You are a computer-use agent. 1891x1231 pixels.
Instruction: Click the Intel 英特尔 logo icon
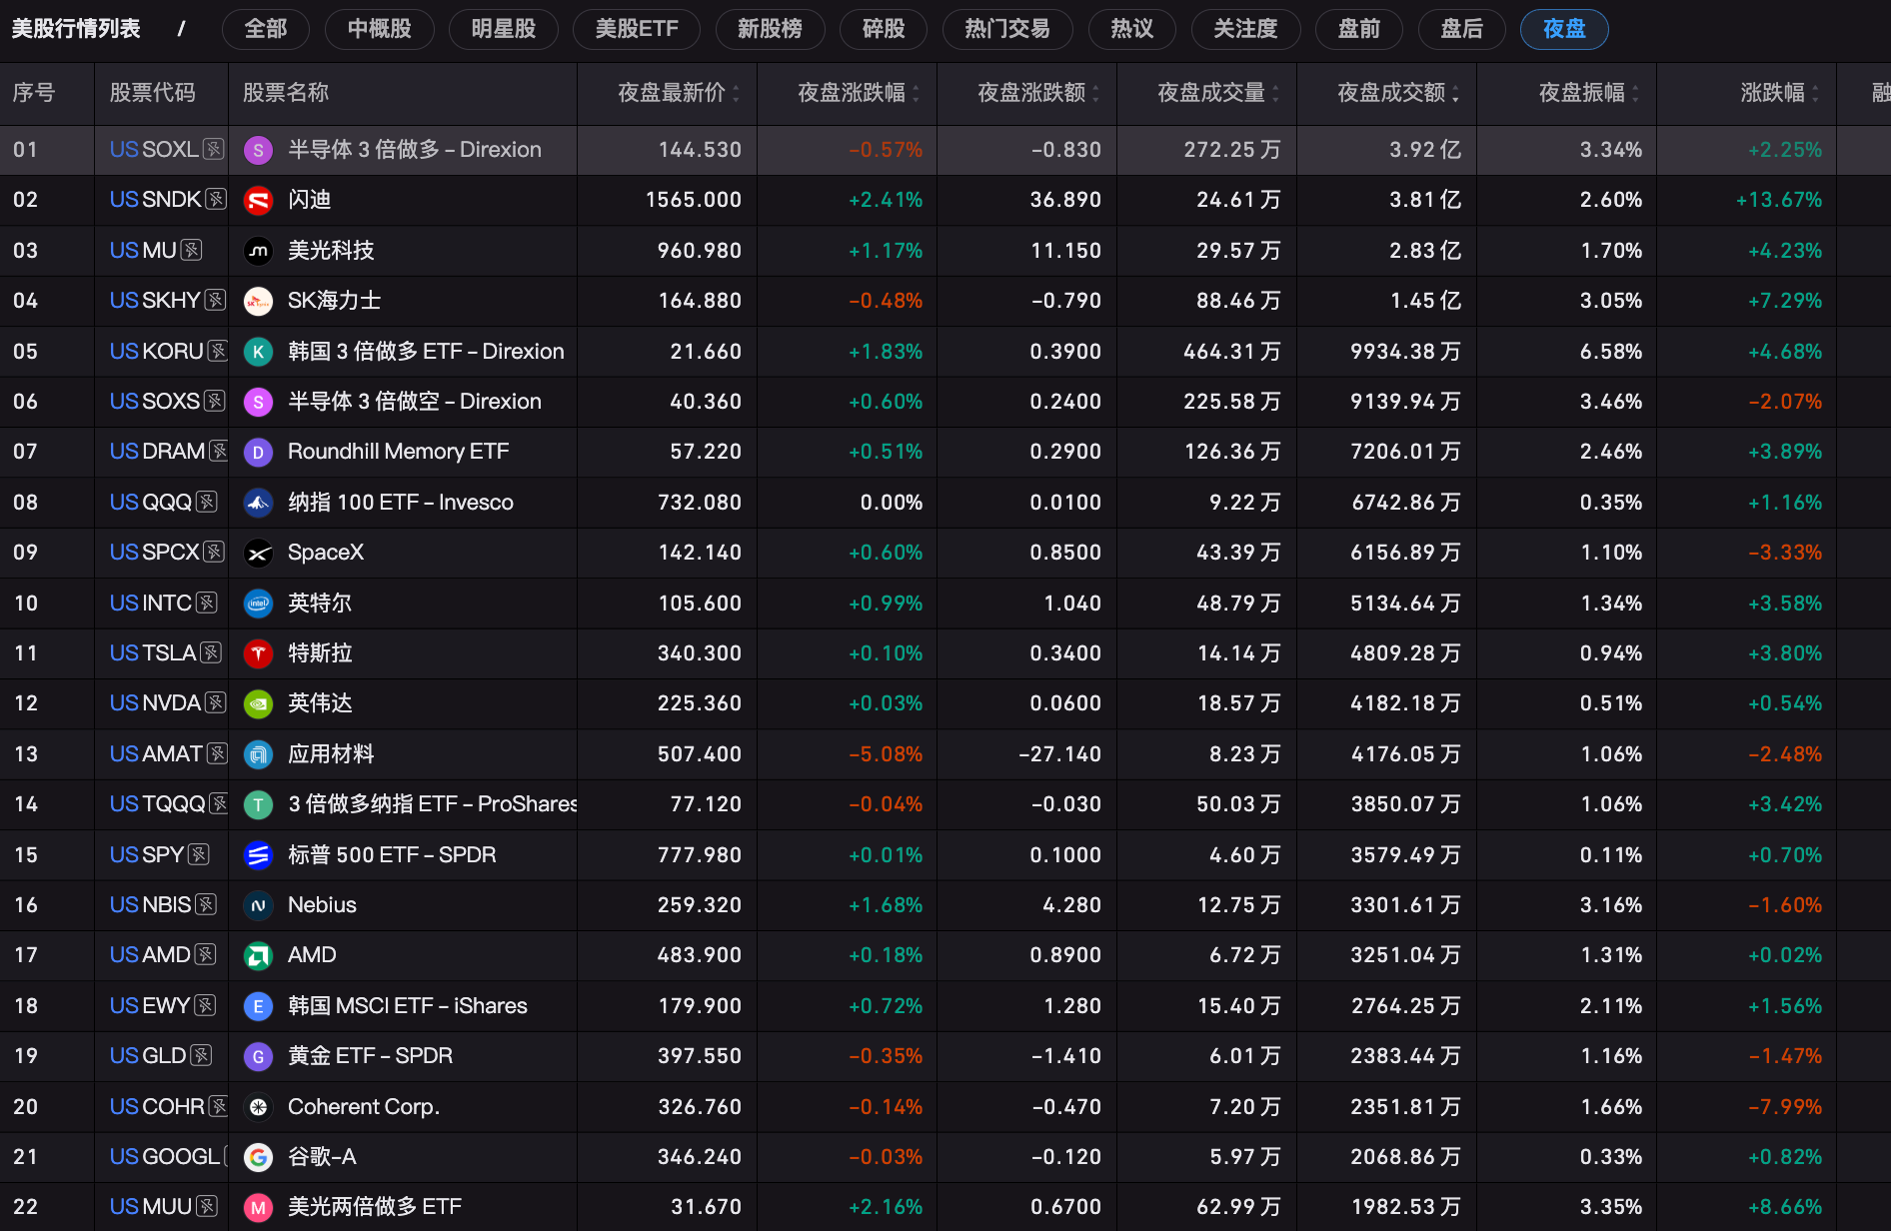click(x=258, y=604)
